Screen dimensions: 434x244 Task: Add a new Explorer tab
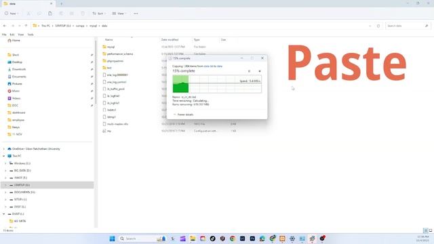pyautogui.click(x=61, y=3)
